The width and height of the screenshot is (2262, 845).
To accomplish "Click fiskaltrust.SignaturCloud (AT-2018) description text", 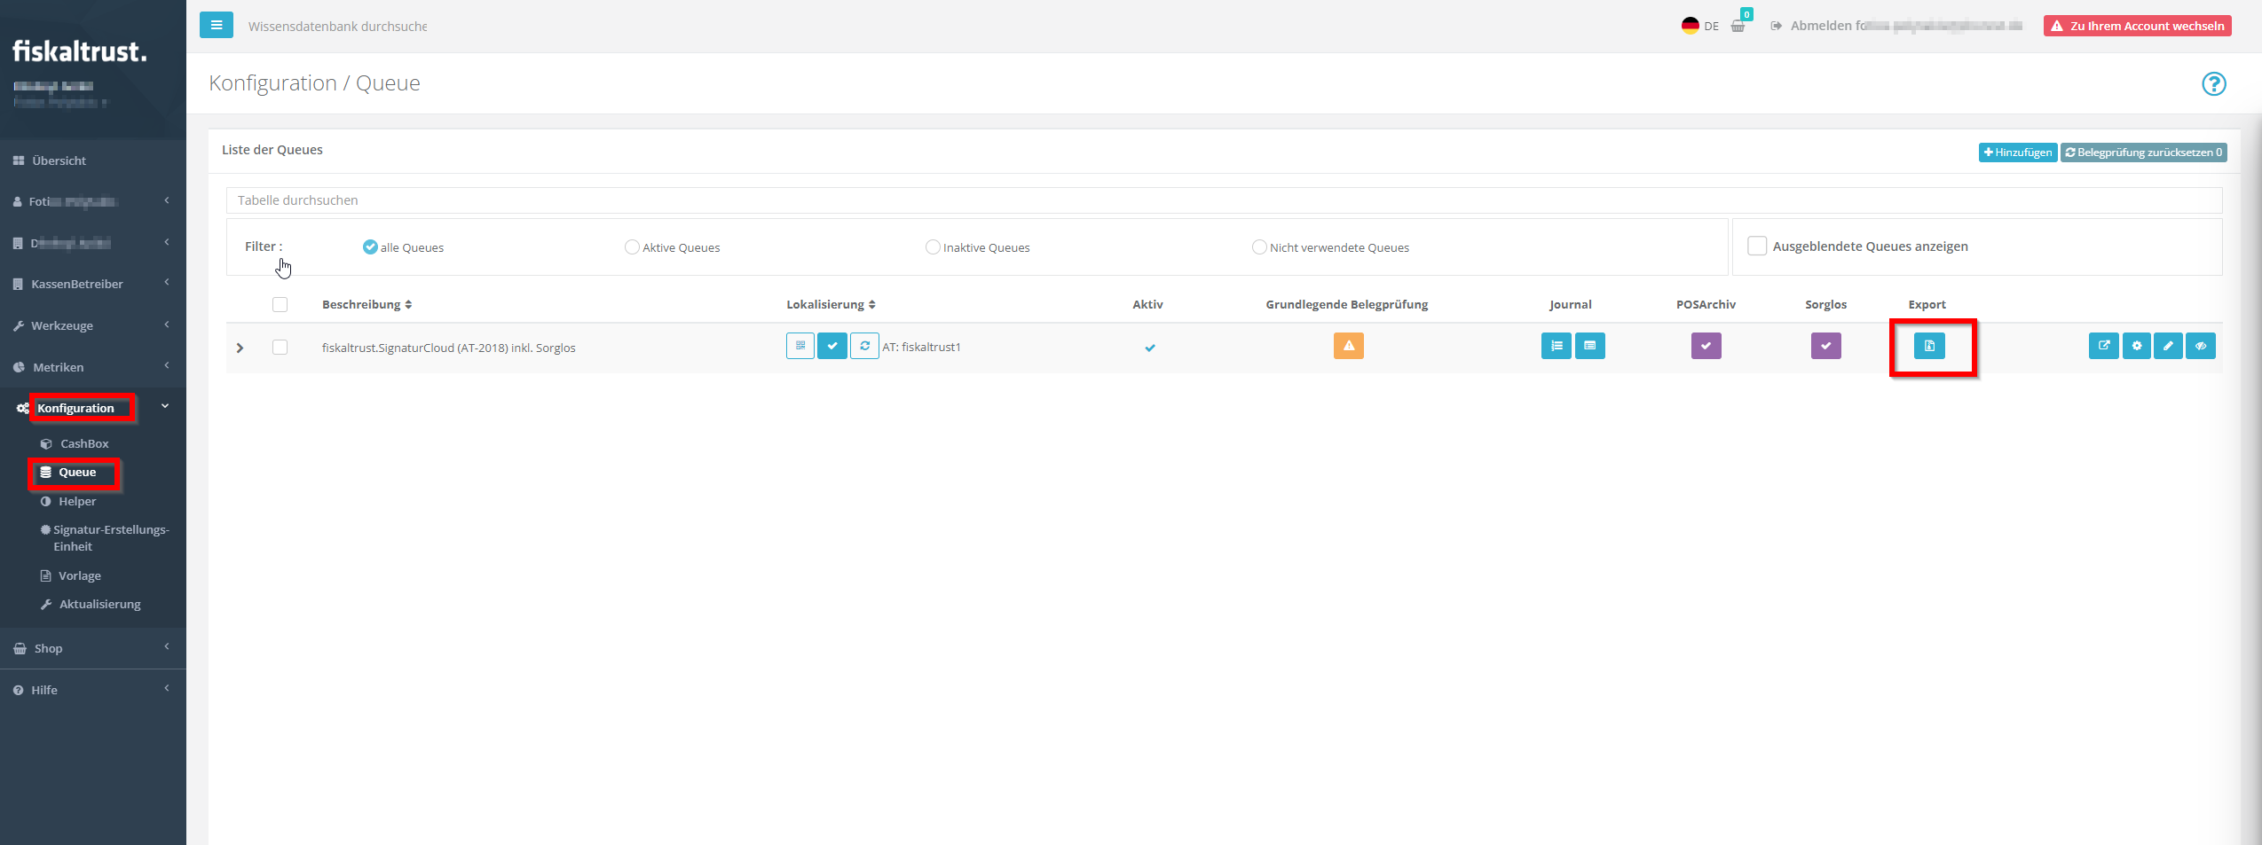I will click(448, 348).
